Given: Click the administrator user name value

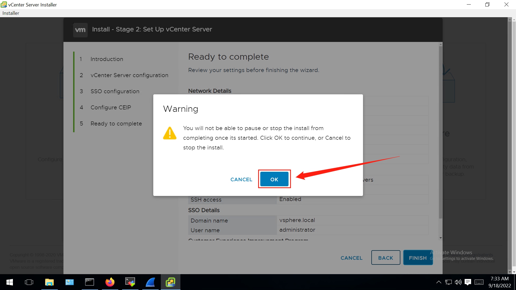Looking at the screenshot, I should click(x=297, y=230).
